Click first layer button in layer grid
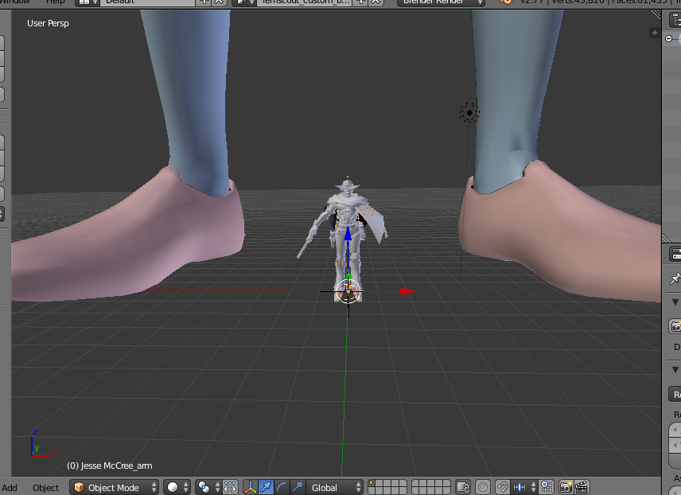Image resolution: width=681 pixels, height=495 pixels. [x=372, y=484]
